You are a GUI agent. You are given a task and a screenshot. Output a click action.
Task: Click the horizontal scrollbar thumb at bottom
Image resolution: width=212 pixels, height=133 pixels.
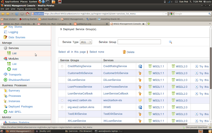[95, 124]
